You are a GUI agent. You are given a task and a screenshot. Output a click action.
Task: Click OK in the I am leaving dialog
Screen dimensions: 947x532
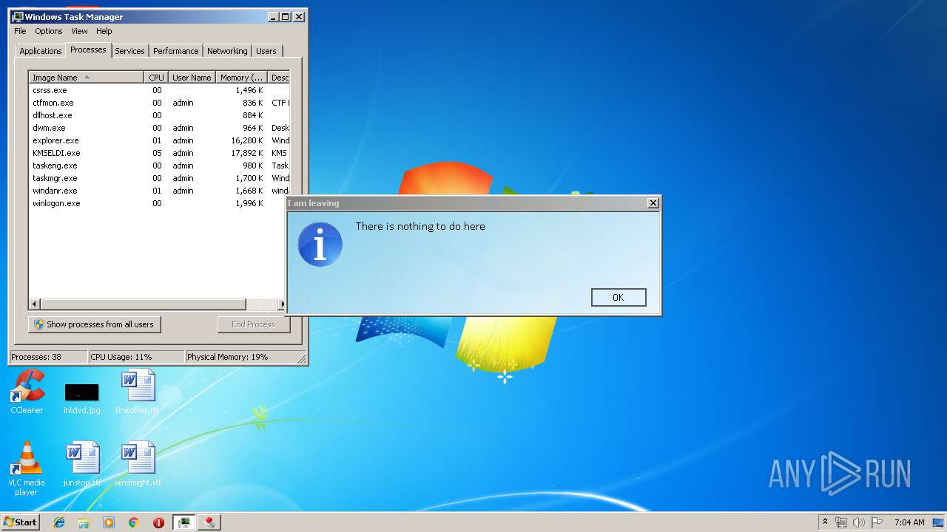click(619, 297)
